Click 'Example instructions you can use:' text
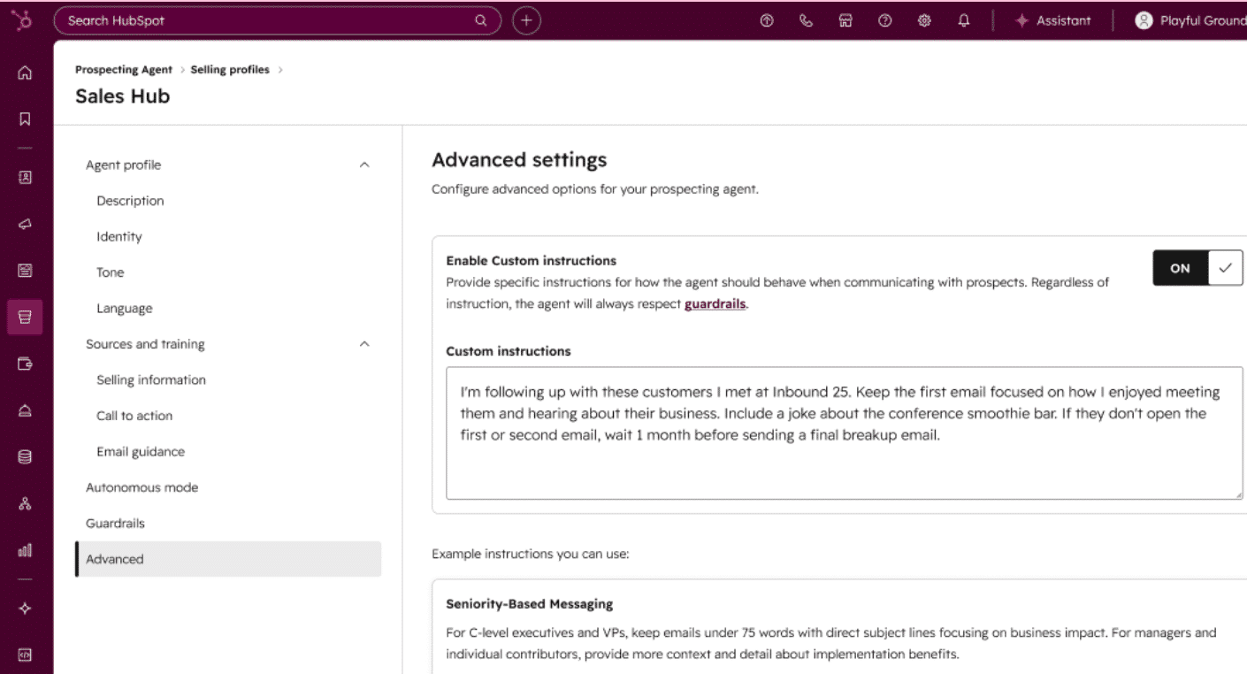The image size is (1247, 674). pyautogui.click(x=530, y=555)
